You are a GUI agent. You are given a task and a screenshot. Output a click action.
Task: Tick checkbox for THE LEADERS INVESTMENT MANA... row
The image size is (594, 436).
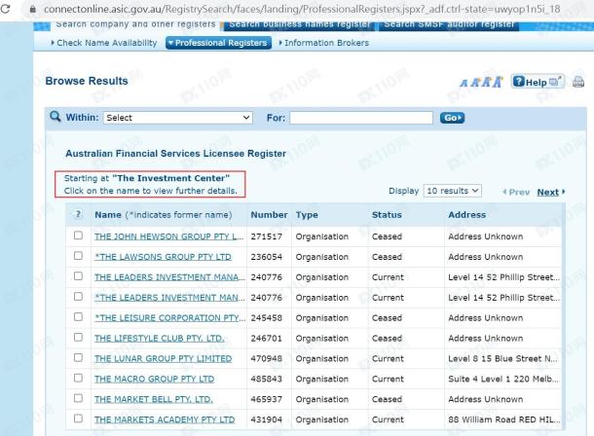pos(78,276)
